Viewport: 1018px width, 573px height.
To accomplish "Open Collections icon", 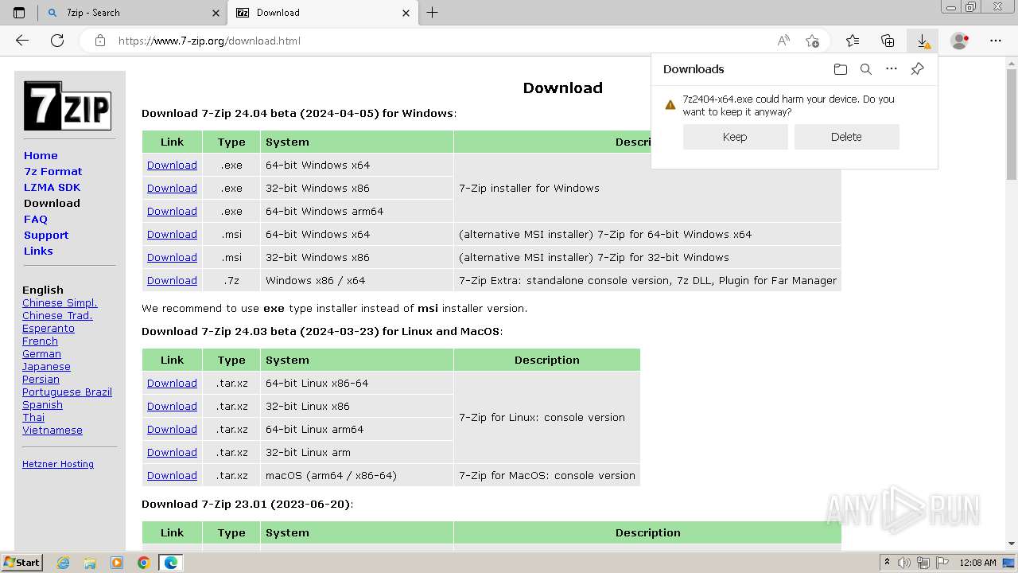I will click(x=888, y=41).
